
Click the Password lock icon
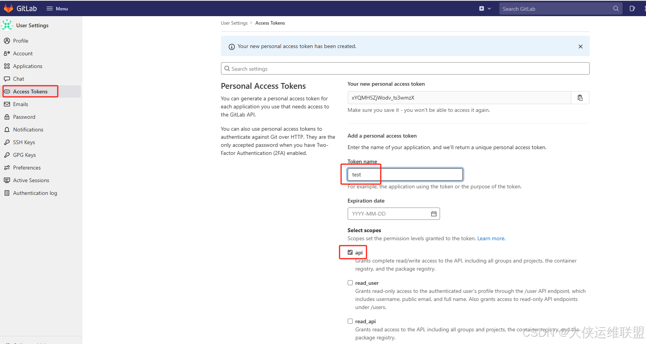(7, 117)
